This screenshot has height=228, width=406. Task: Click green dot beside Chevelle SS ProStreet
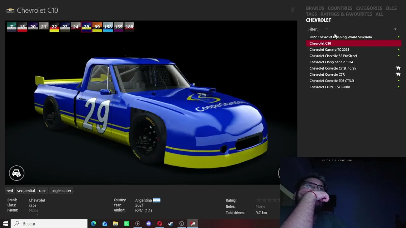(399, 56)
